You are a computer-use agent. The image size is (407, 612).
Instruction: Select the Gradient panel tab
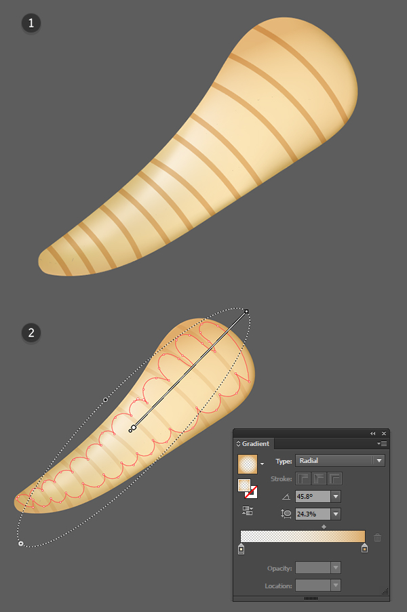pos(253,443)
